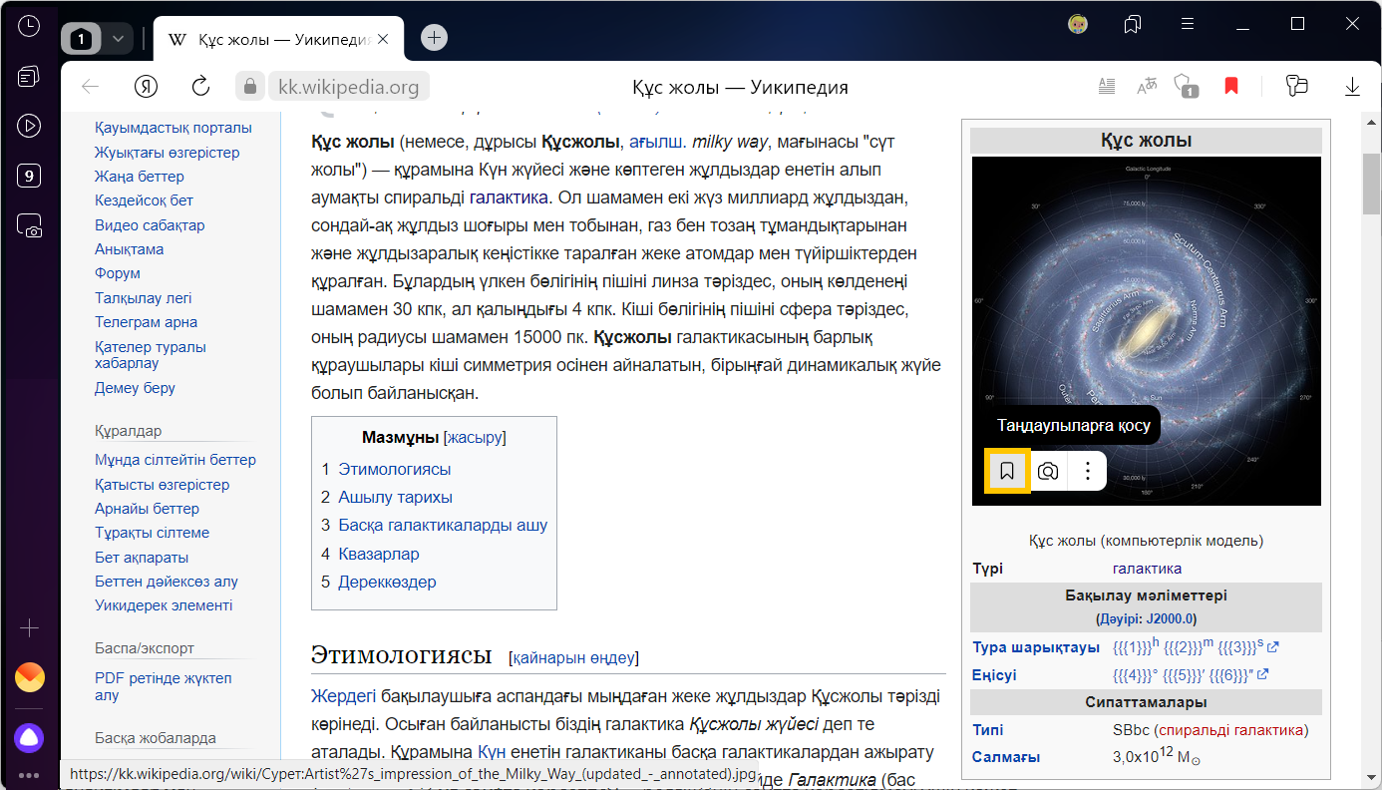
Task: Go to 'Этимологиясы' in contents list
Action: tap(394, 469)
